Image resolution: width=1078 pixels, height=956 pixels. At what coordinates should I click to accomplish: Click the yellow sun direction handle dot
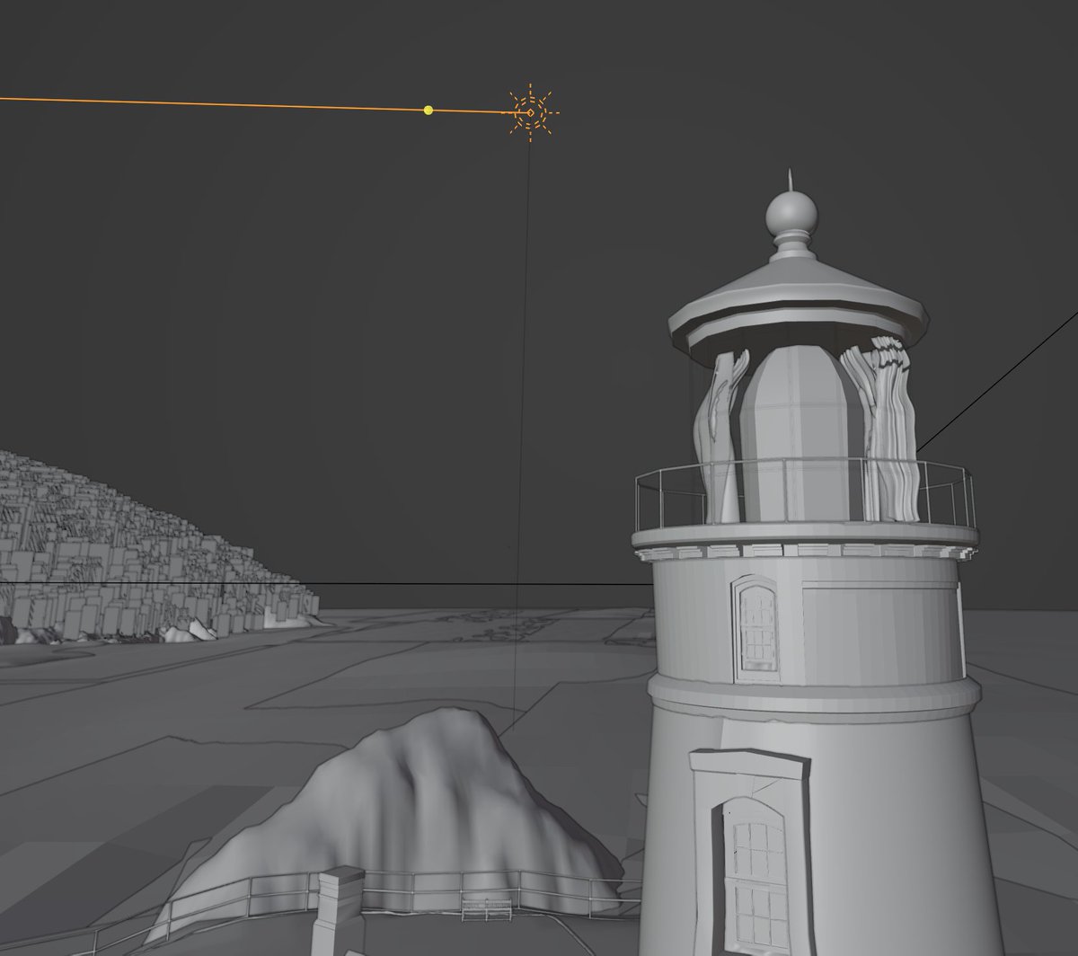click(x=429, y=110)
